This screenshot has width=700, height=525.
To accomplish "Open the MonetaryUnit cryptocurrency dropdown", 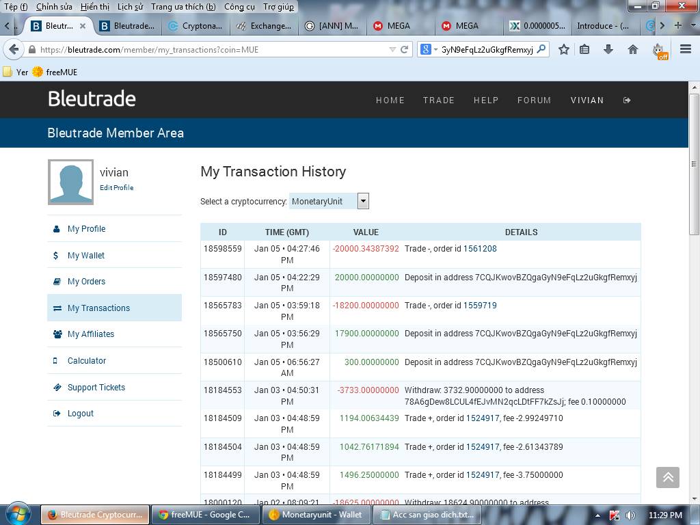I will click(329, 202).
